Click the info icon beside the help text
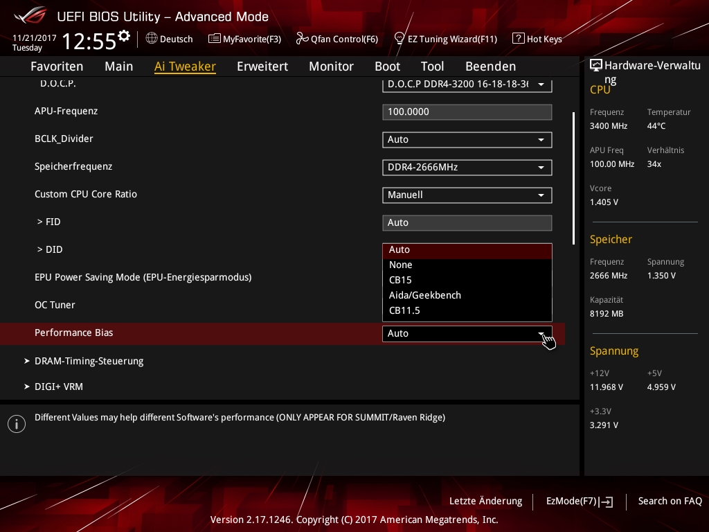This screenshot has height=532, width=709. pyautogui.click(x=17, y=424)
